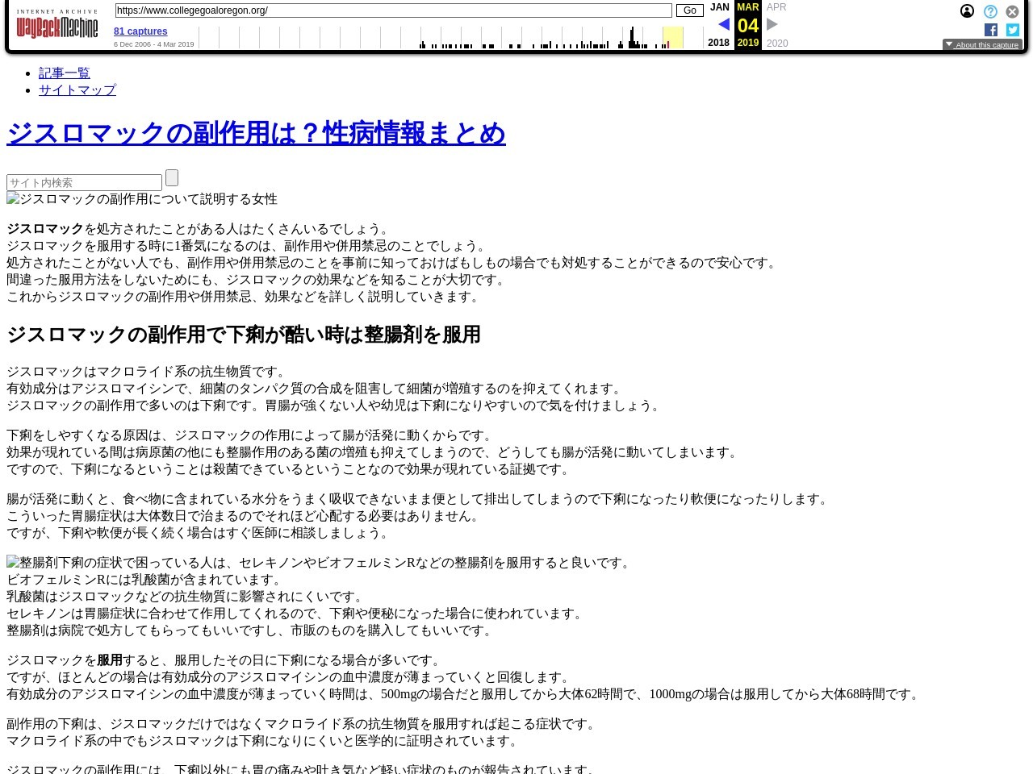Jump to 2018 captures

click(x=718, y=43)
